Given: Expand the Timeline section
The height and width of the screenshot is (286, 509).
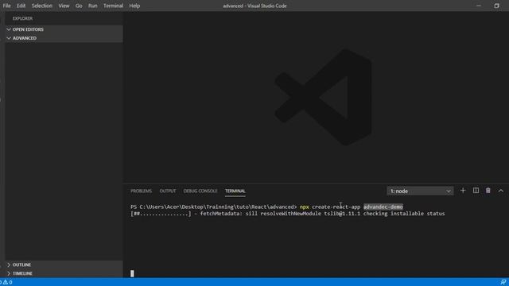Looking at the screenshot, I should pyautogui.click(x=64, y=273).
